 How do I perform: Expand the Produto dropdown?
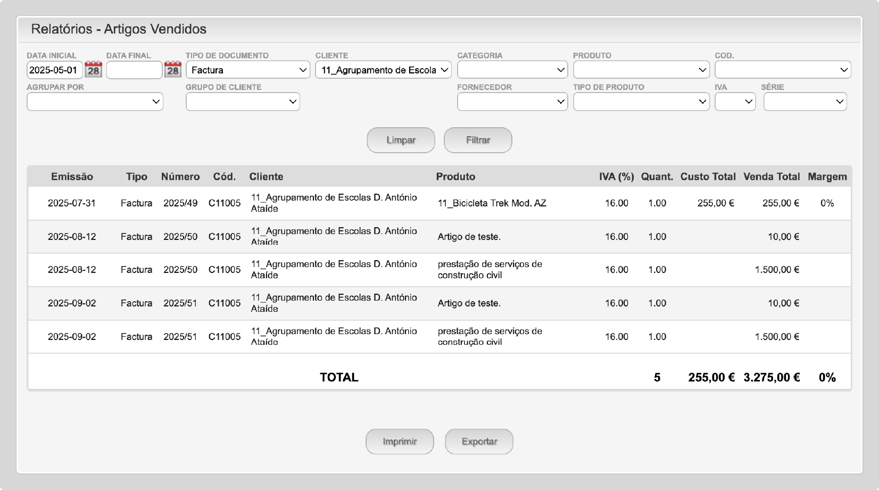pyautogui.click(x=641, y=70)
